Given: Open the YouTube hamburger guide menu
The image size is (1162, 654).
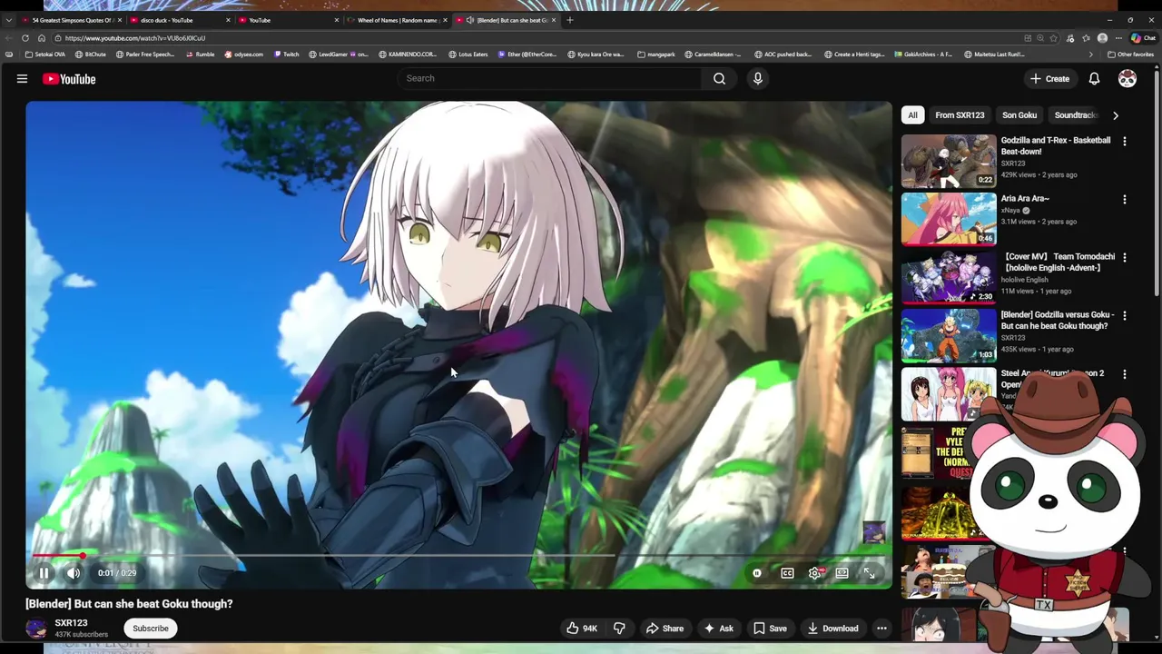Looking at the screenshot, I should [22, 79].
